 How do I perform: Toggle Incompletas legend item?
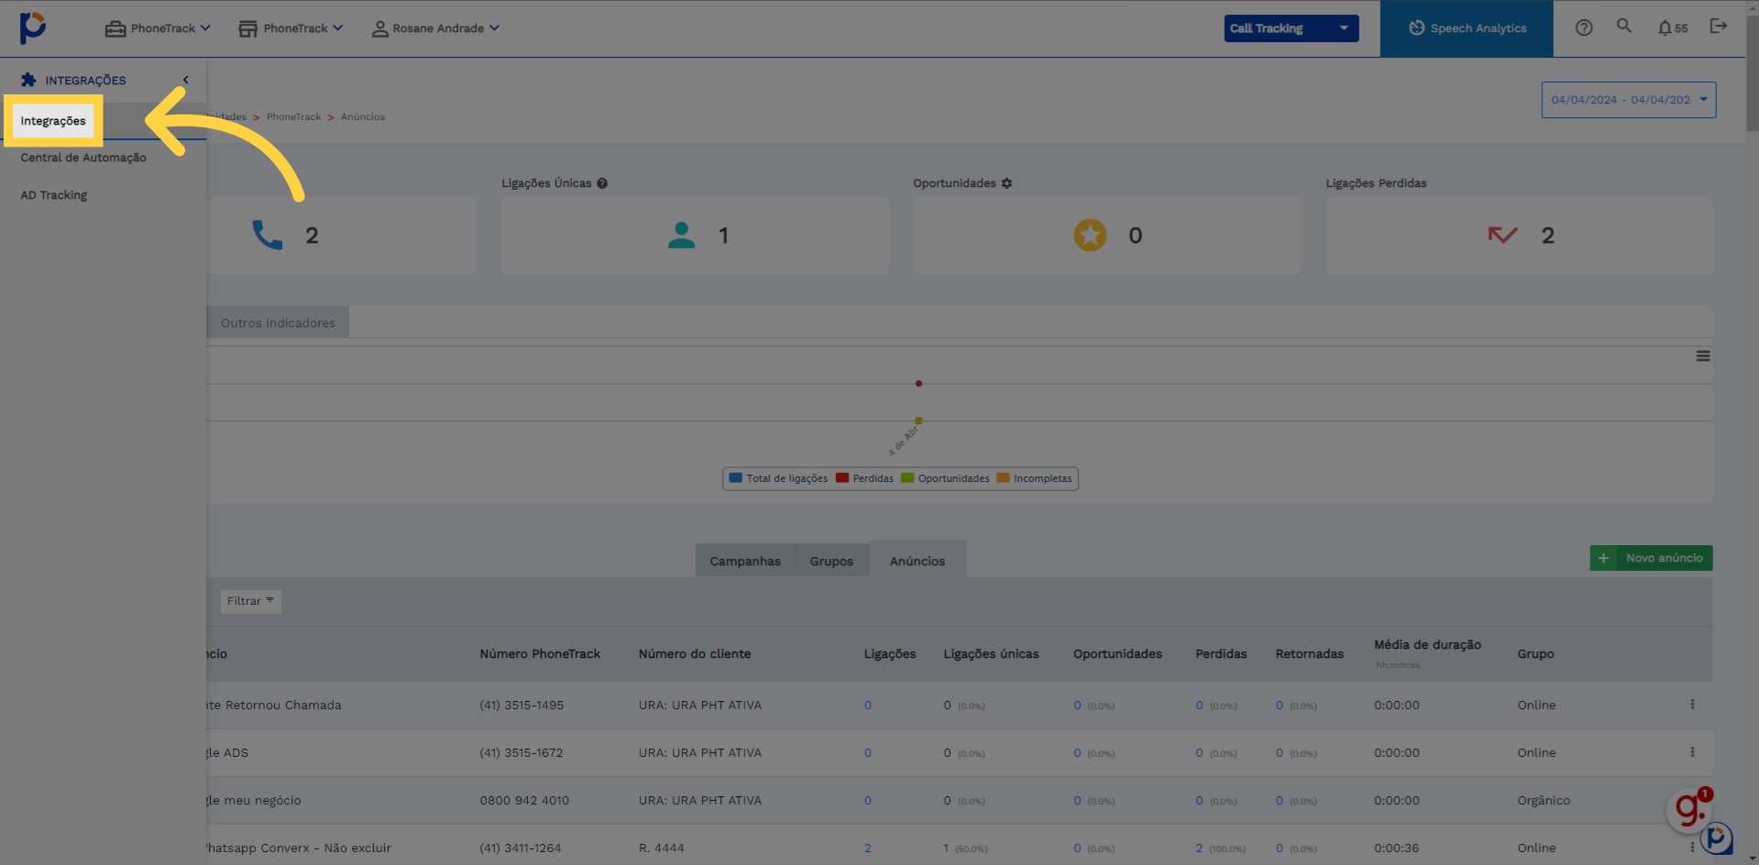1034,478
